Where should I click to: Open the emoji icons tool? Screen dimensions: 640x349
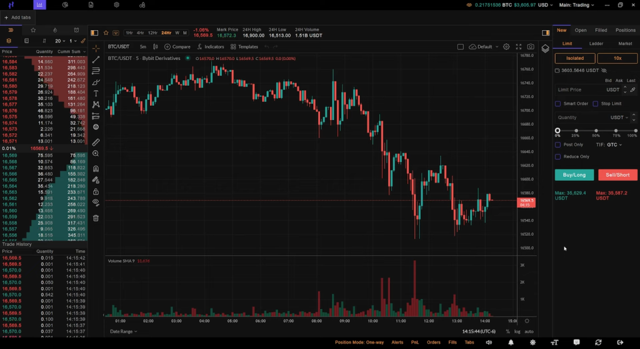(96, 127)
